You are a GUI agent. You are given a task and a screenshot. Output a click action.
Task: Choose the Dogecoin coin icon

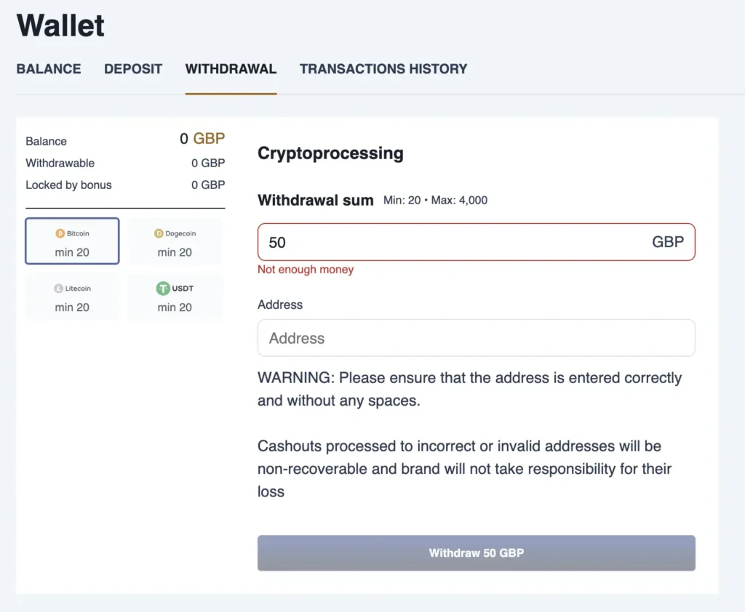(159, 234)
